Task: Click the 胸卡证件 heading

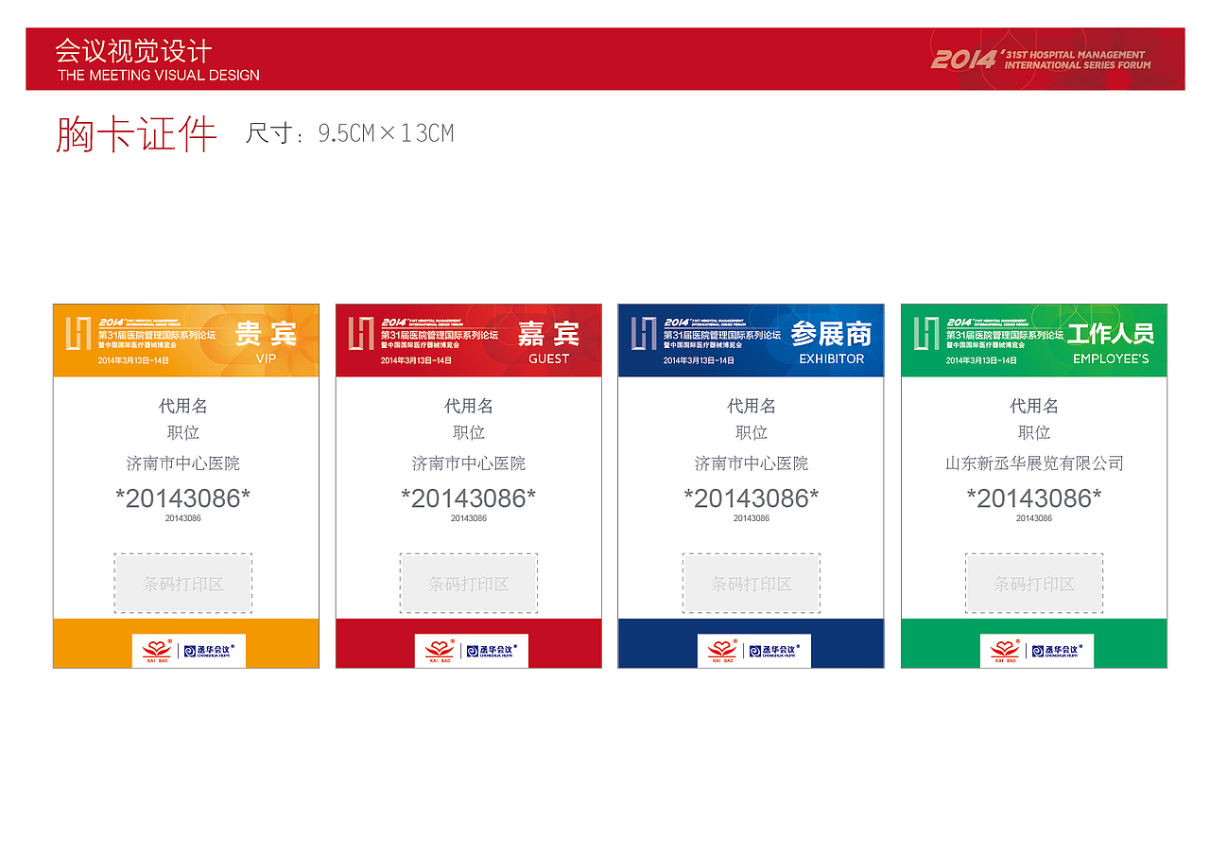Action: [136, 134]
